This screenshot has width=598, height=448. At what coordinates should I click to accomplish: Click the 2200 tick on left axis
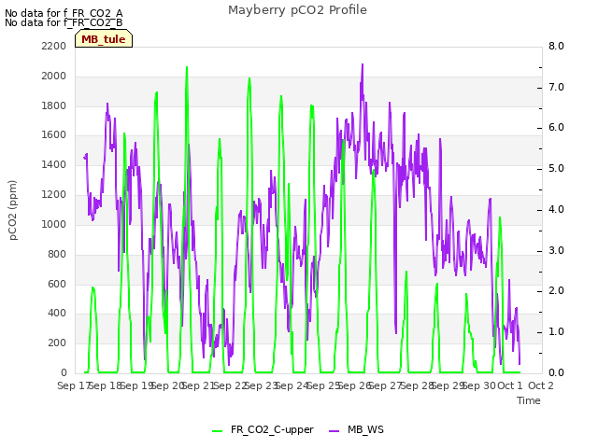coord(54,46)
